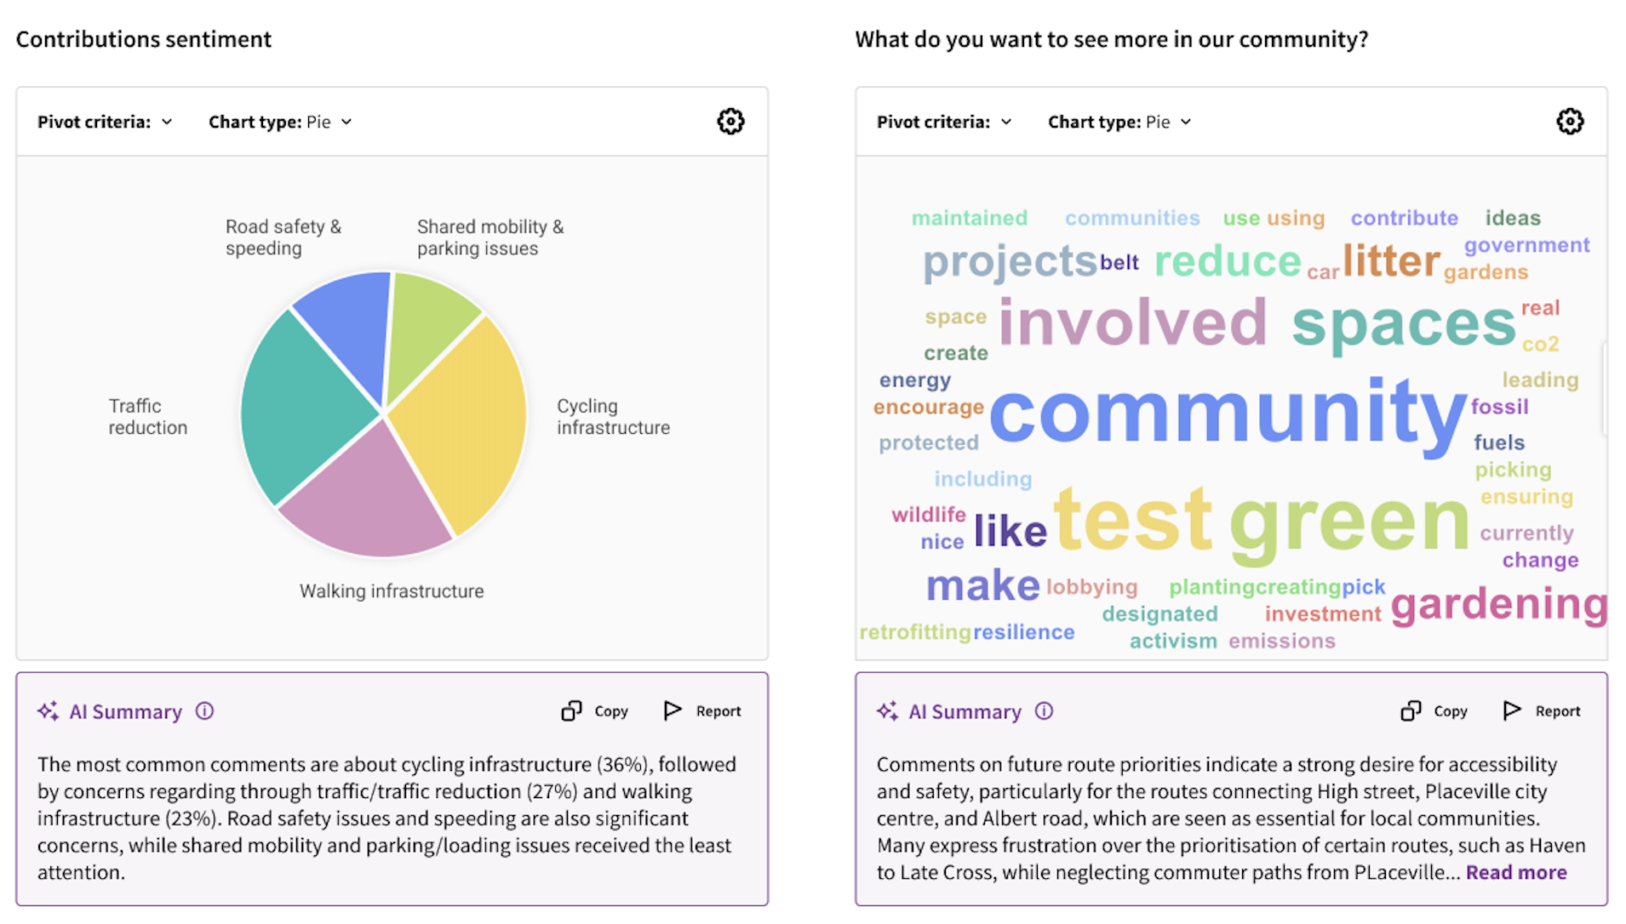Screen dimensions: 1626x924
Task: Select the yellow Cycling infrastructure pie slice
Action: pyautogui.click(x=464, y=421)
